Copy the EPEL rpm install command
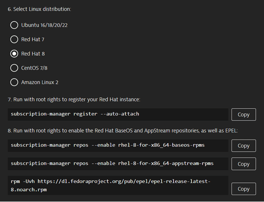This screenshot has height=202, width=264. [x=244, y=189]
